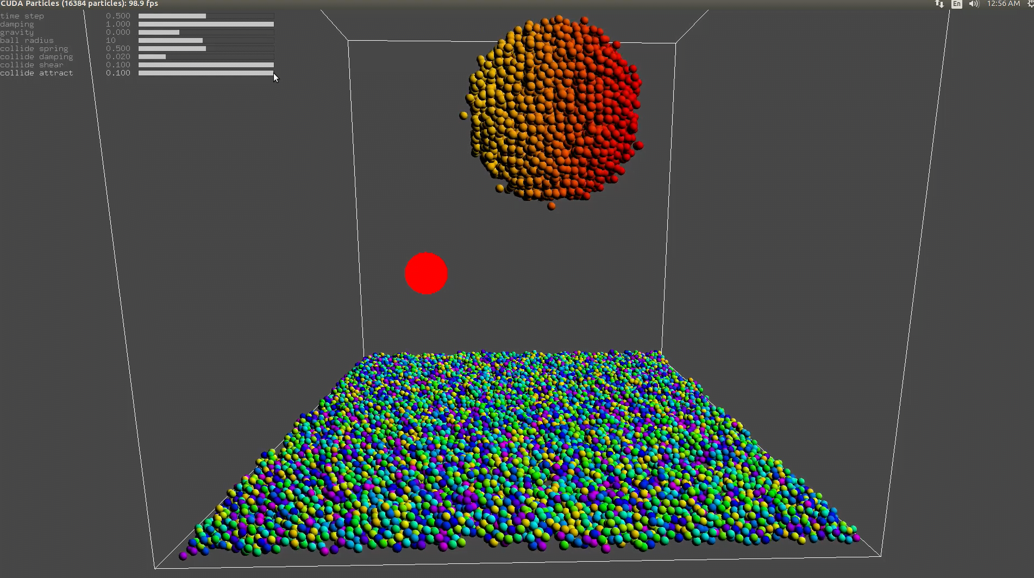Open the network connections tray icon
This screenshot has height=578, width=1034.
(939, 4)
